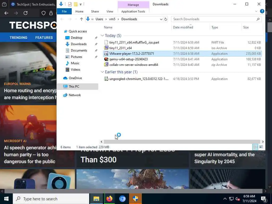Open File Explorer taskbar icon
The image size is (272, 204).
point(96,199)
